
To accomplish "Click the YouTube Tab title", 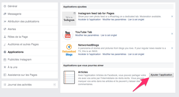I will pyautogui.click(x=84, y=32).
